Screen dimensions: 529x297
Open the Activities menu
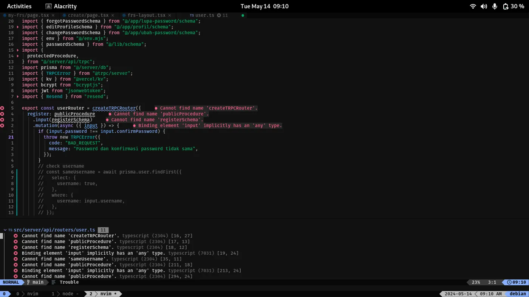pyautogui.click(x=19, y=6)
